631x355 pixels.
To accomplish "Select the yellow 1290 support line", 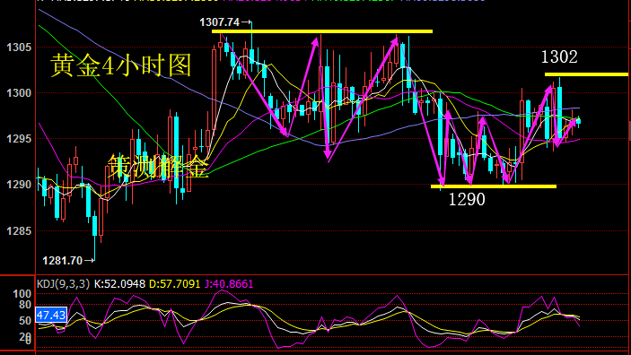I will [x=494, y=186].
